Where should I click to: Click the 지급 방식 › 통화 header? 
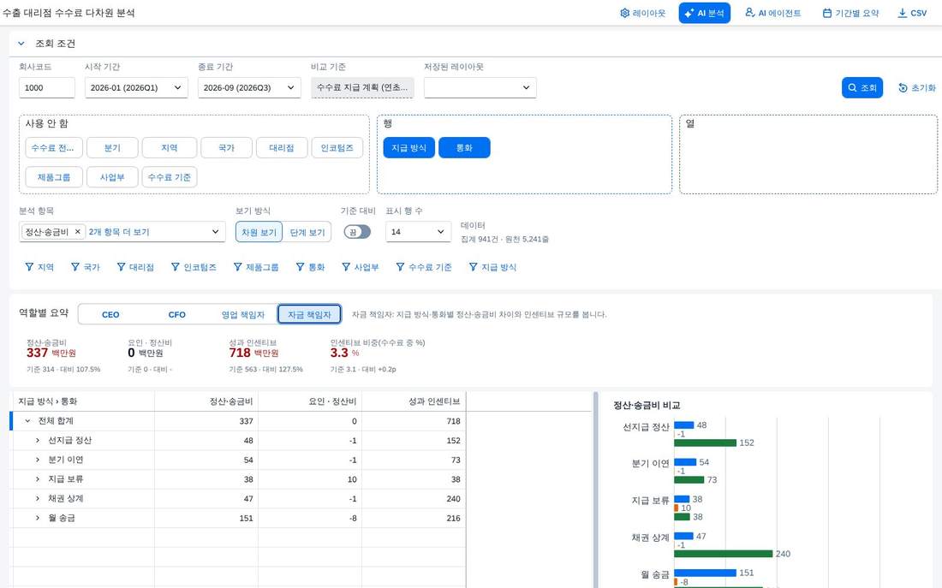[x=84, y=401]
